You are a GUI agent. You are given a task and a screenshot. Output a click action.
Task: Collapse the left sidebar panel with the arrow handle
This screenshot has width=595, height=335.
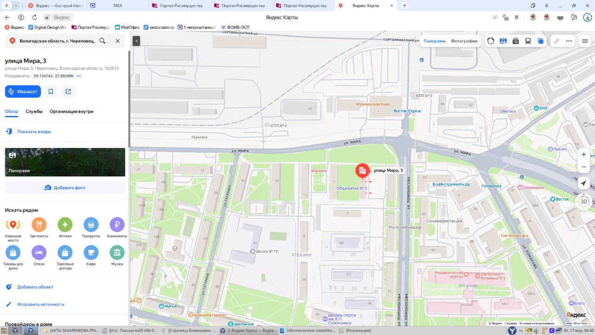[x=136, y=41]
